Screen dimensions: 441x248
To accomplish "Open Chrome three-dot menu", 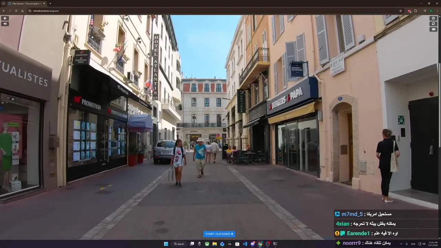I will pyautogui.click(x=437, y=11).
